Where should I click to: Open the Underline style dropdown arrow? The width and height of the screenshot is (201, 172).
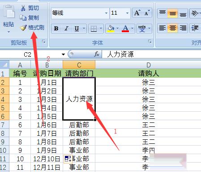point(84,28)
